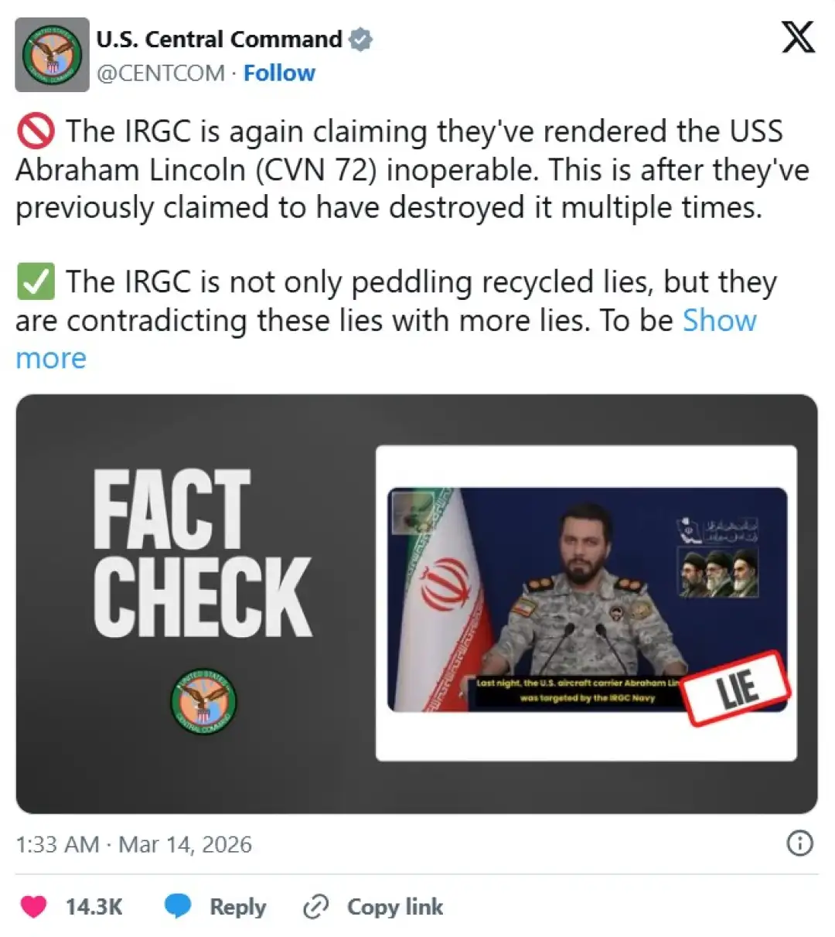Click the blue reply speech bubble icon
This screenshot has width=835, height=937.
point(178,906)
